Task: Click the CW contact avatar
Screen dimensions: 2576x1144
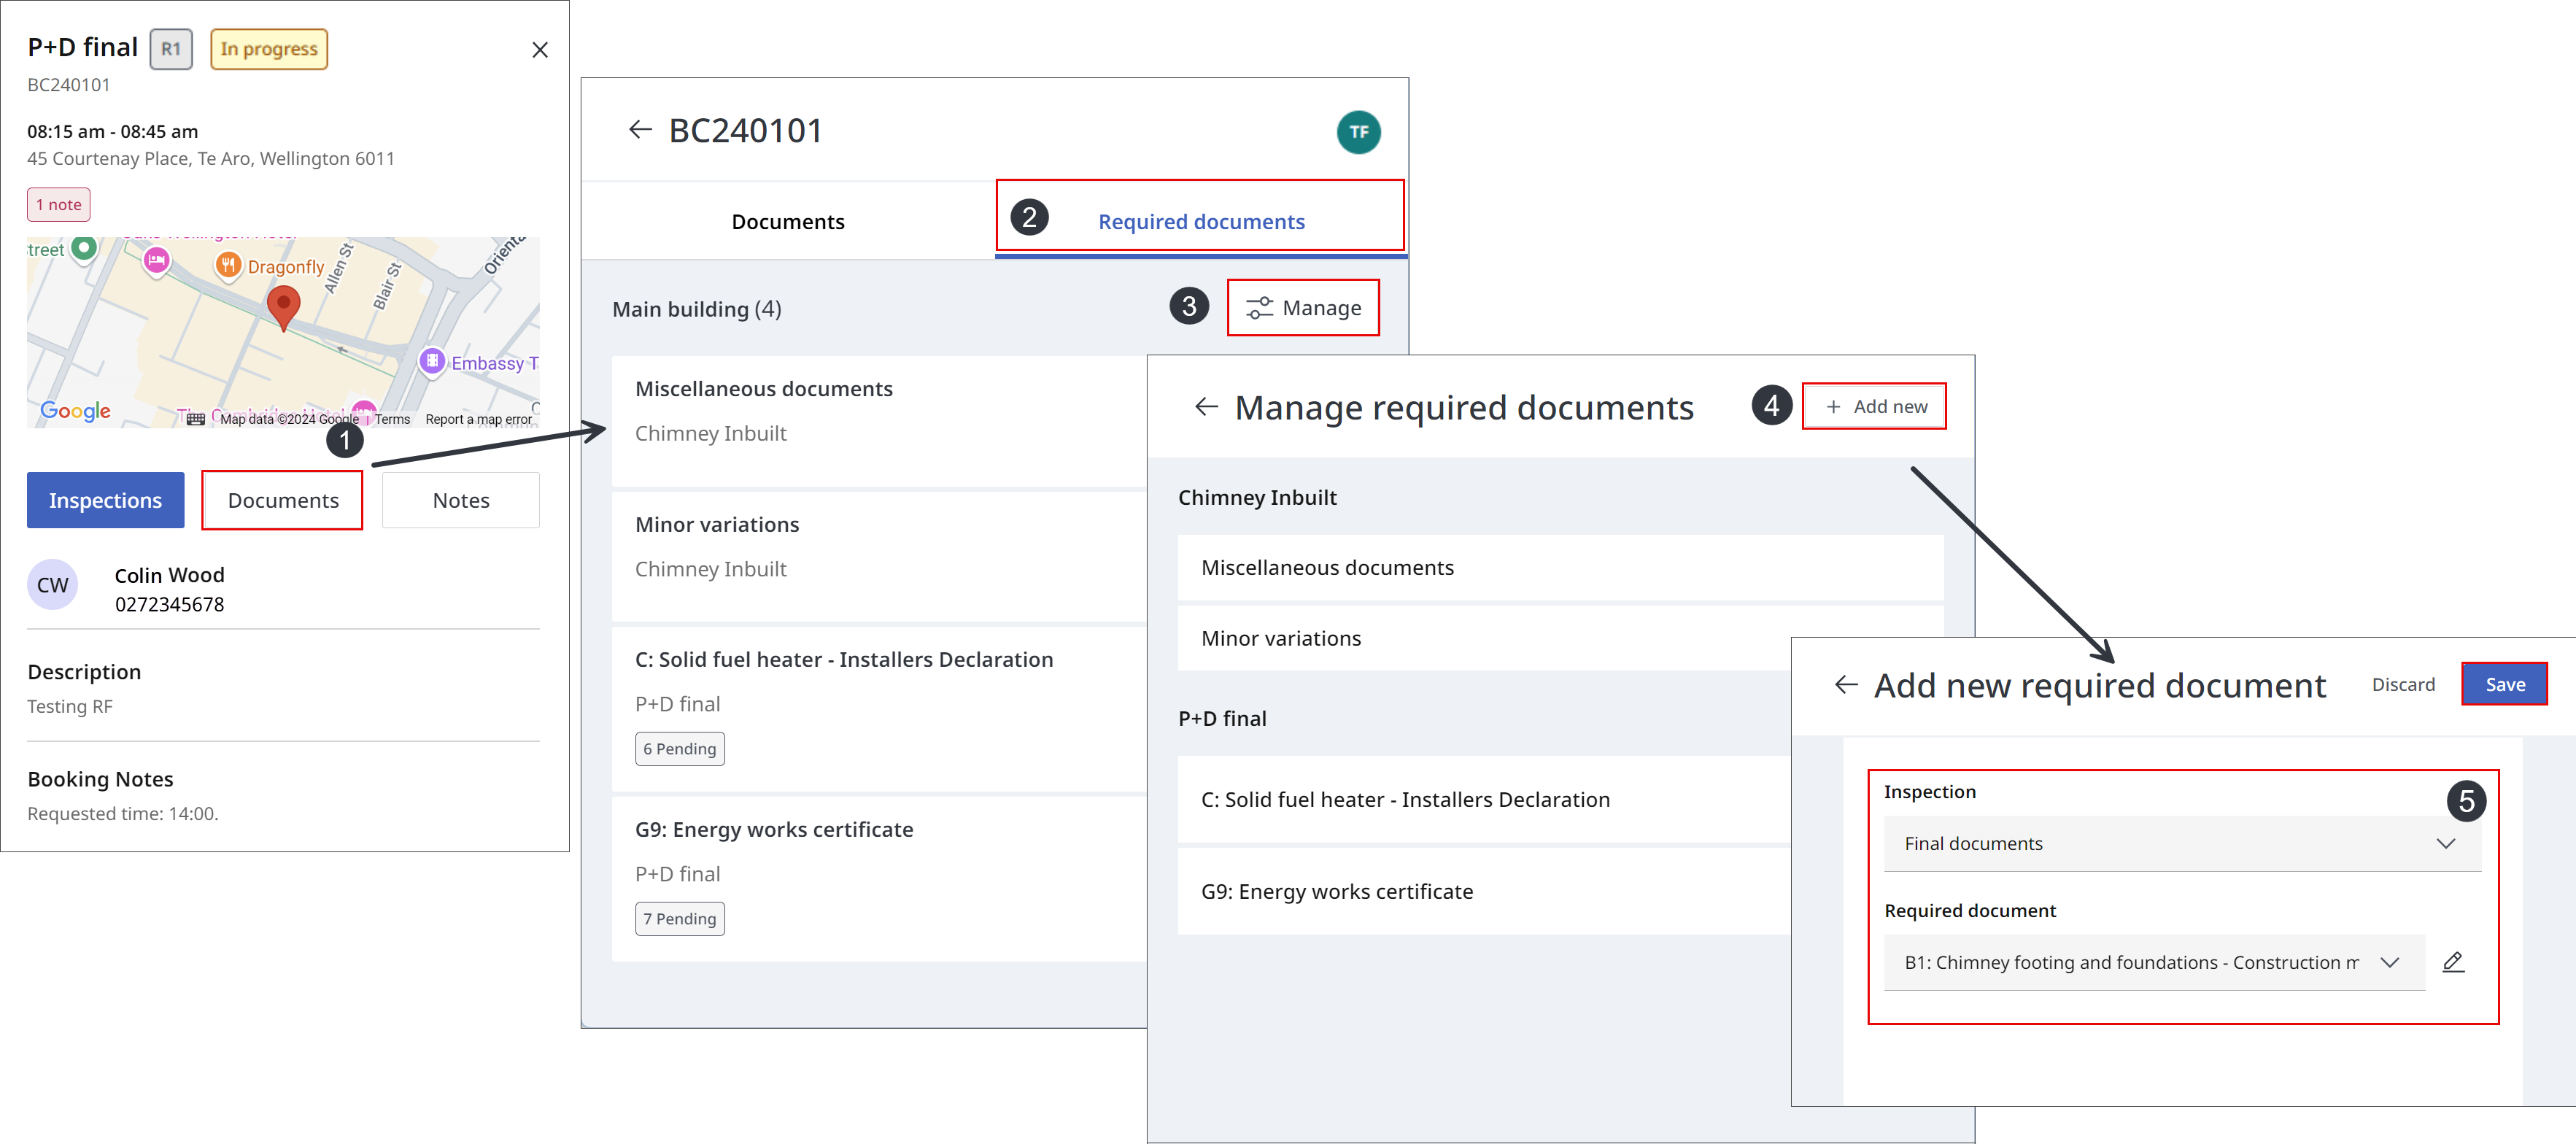Action: (x=52, y=585)
